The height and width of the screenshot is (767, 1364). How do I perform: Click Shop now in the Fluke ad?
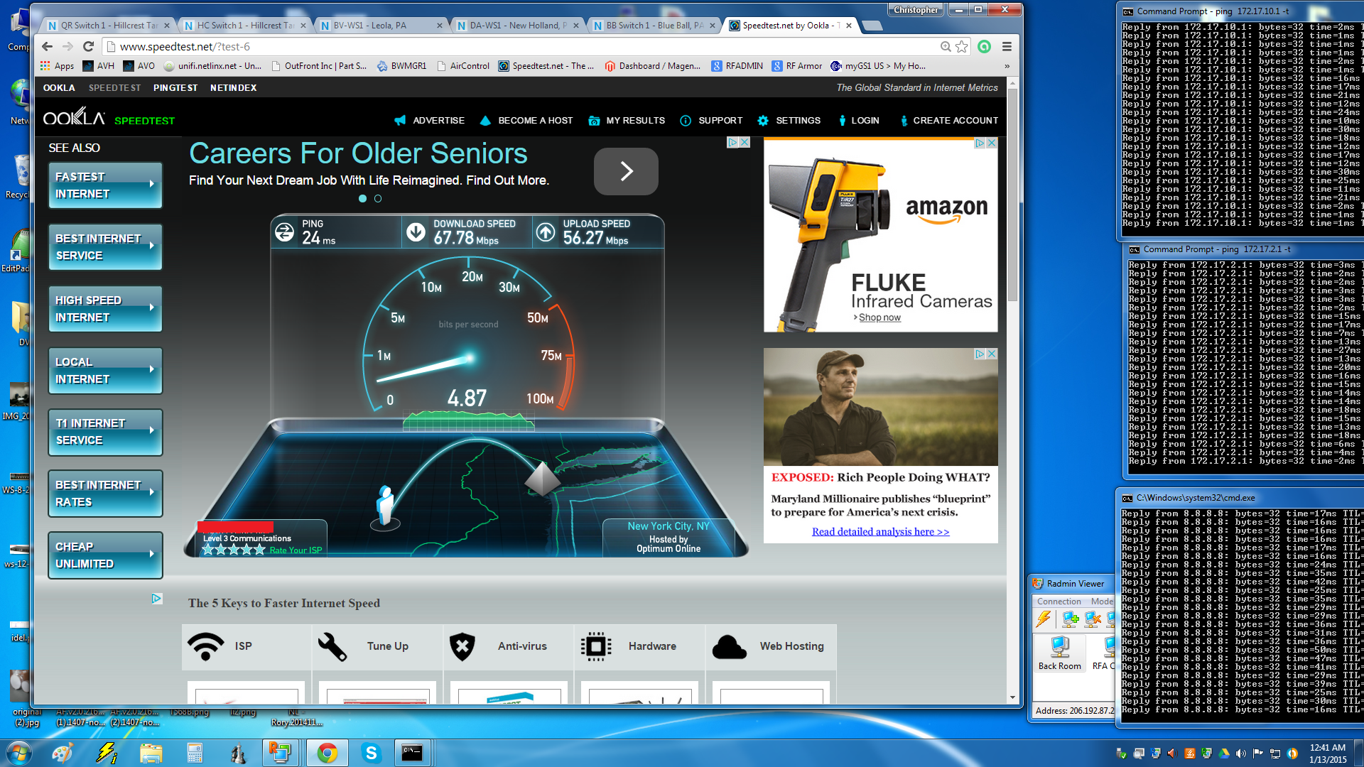(879, 317)
